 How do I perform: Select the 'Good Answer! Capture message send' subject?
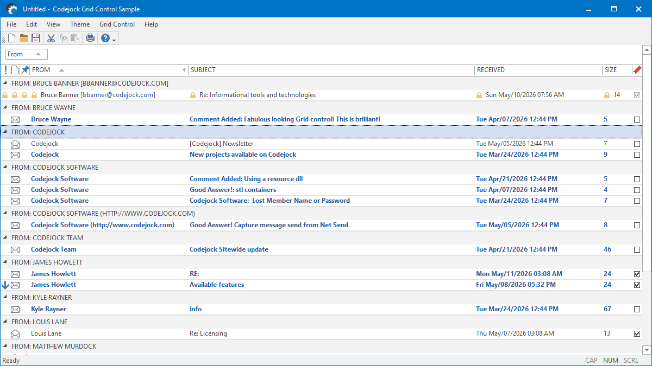pyautogui.click(x=269, y=225)
